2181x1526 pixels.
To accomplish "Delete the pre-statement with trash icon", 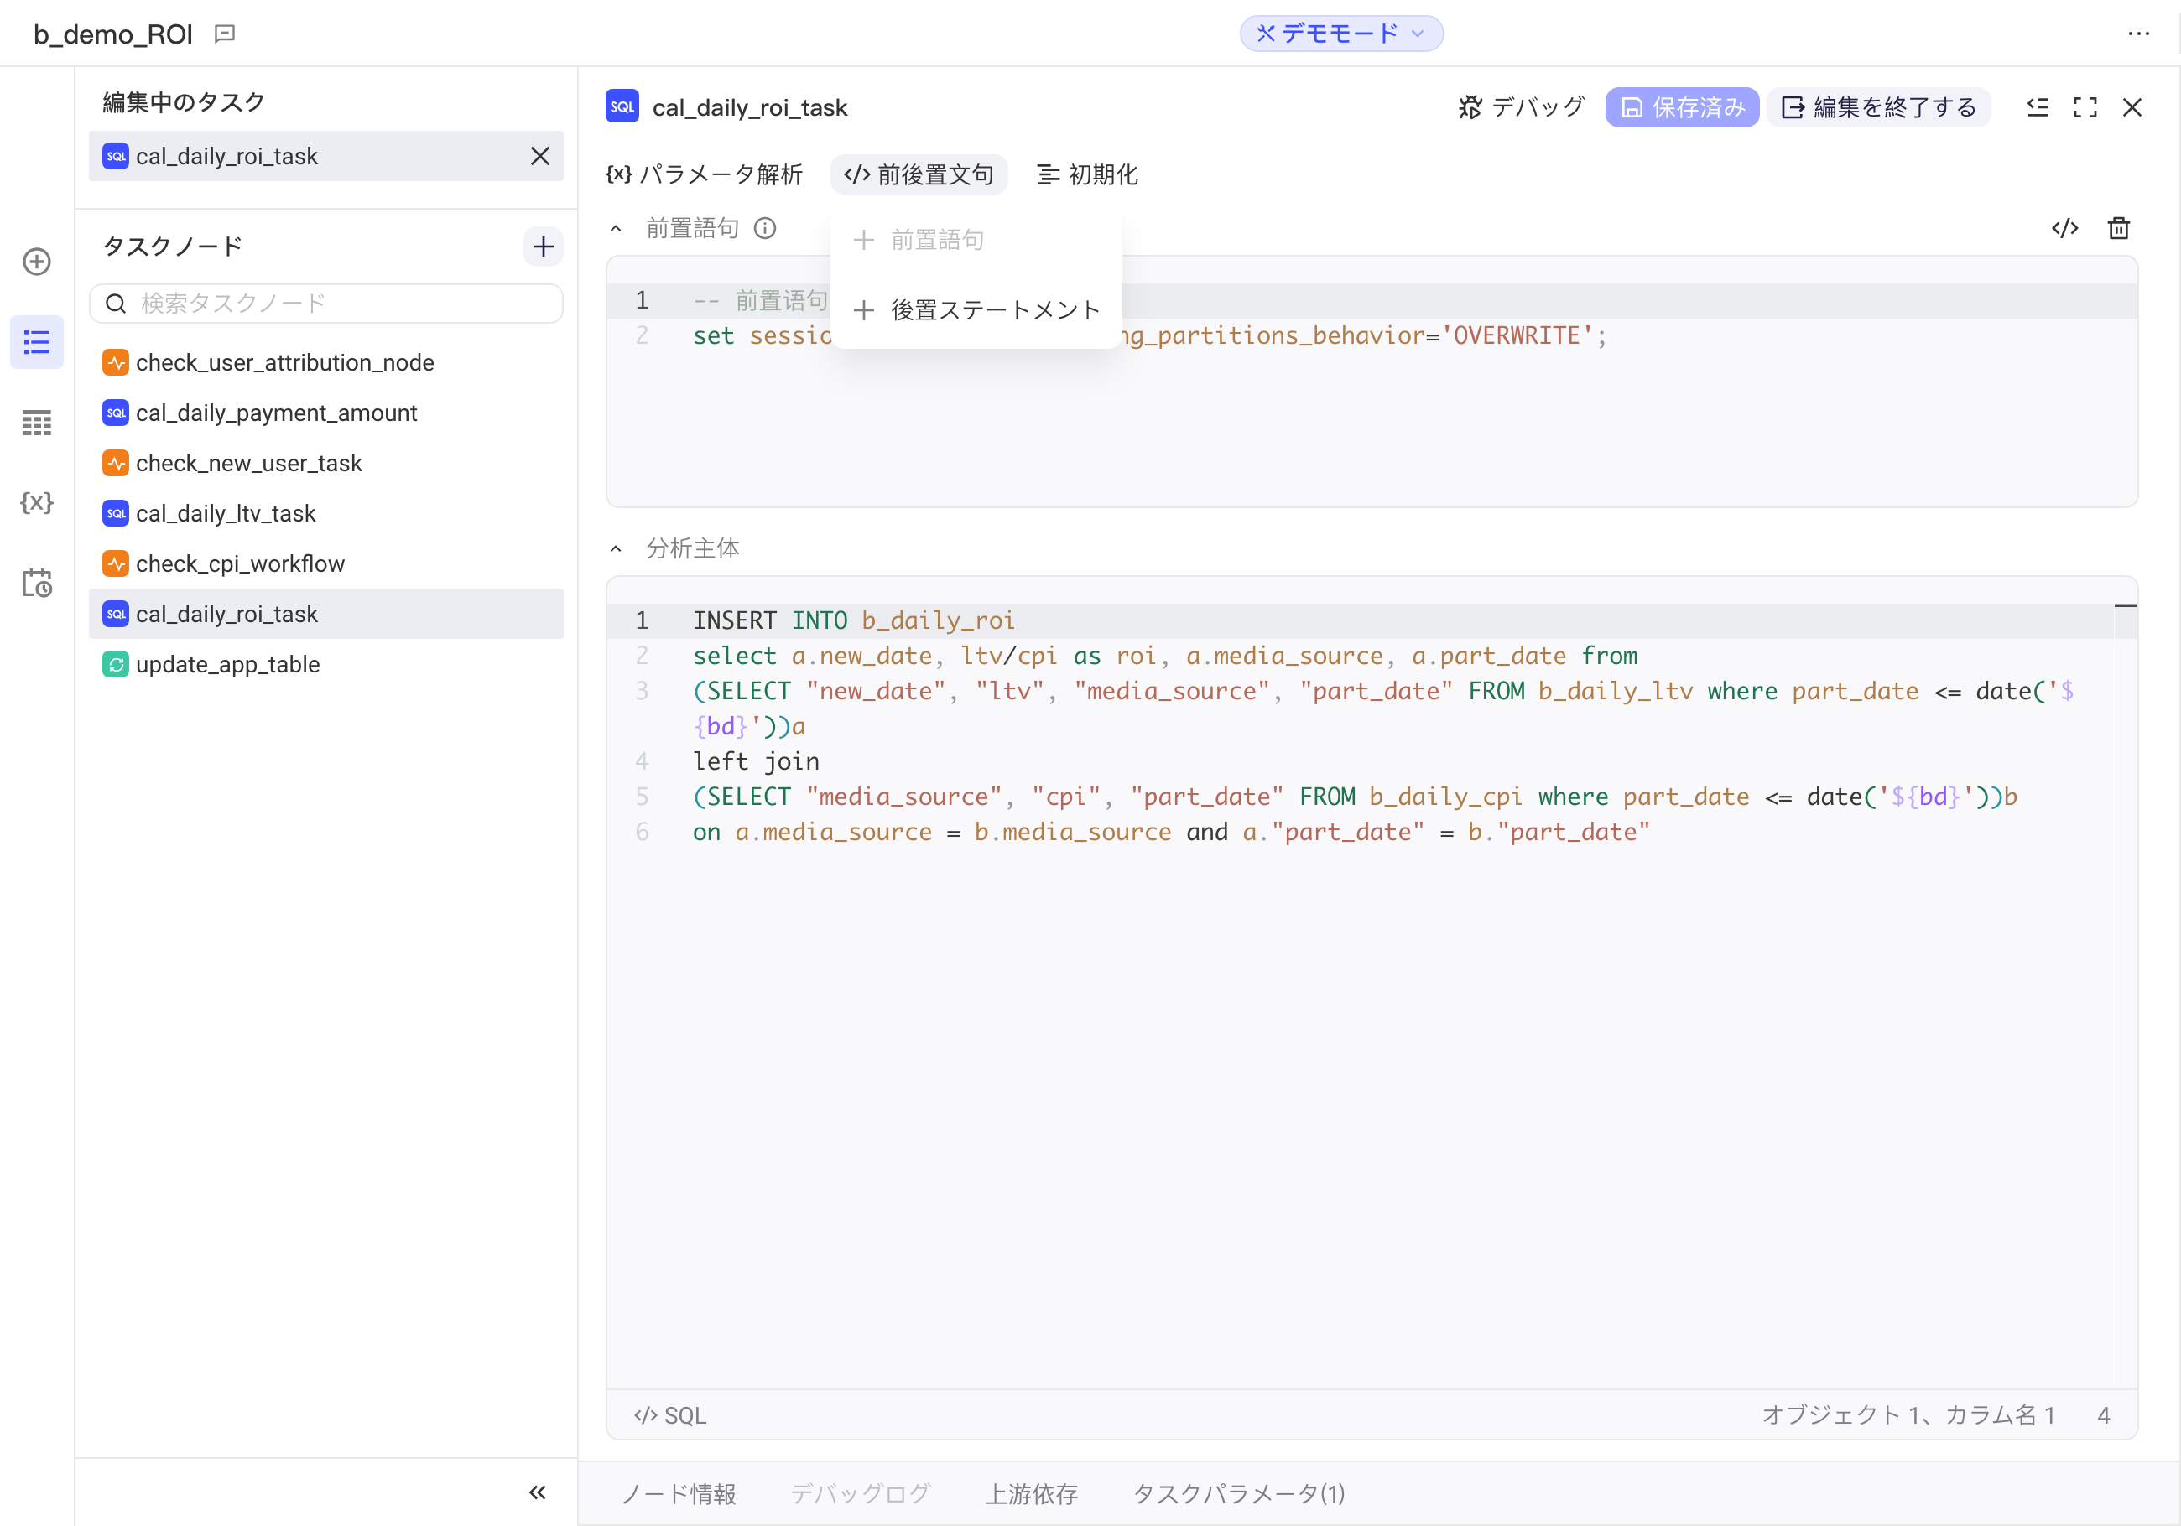I will (x=2118, y=228).
